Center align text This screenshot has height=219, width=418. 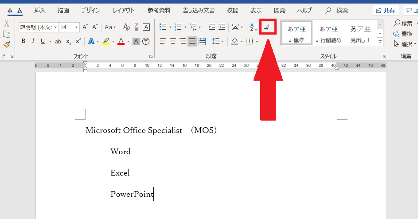coord(173,41)
